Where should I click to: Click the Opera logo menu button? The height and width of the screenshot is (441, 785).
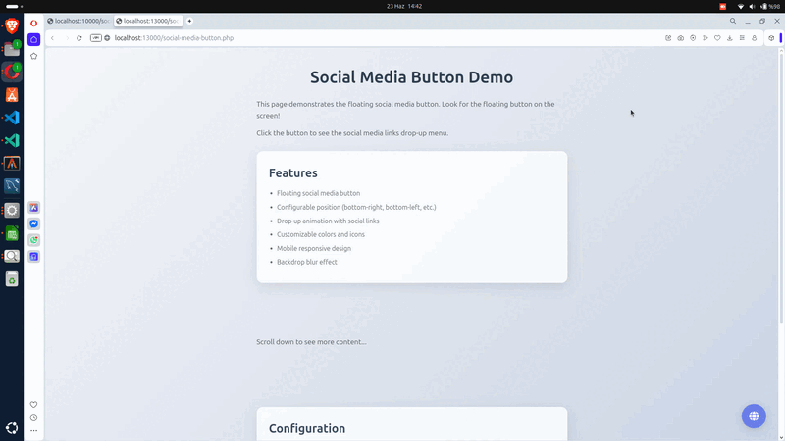(34, 21)
